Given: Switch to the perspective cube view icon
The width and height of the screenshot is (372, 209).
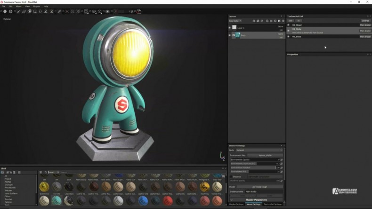Looking at the screenshot, I should (x=100, y=11).
